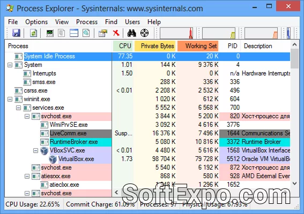This screenshot has height=214, width=304.
Task: Click the Save toolbar icon
Action: [16, 33]
